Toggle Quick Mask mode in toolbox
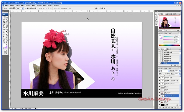This screenshot has width=184, height=112. (x=6, y=50)
